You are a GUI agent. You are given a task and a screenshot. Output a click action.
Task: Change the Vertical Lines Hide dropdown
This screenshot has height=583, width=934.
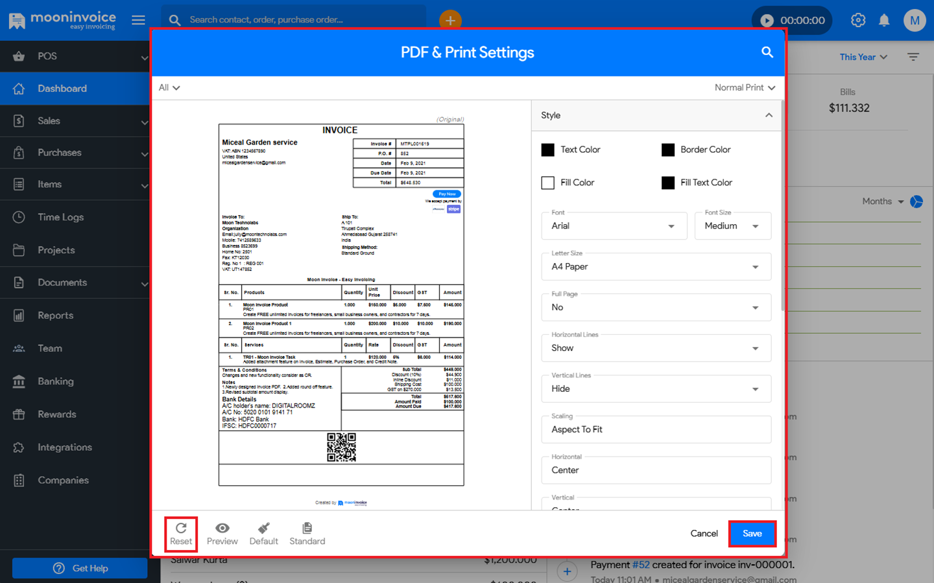tap(656, 389)
